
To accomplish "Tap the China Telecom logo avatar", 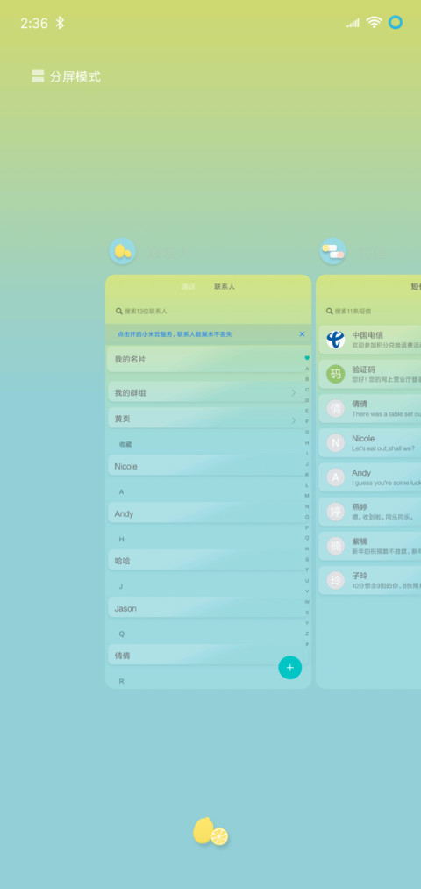I will click(335, 340).
